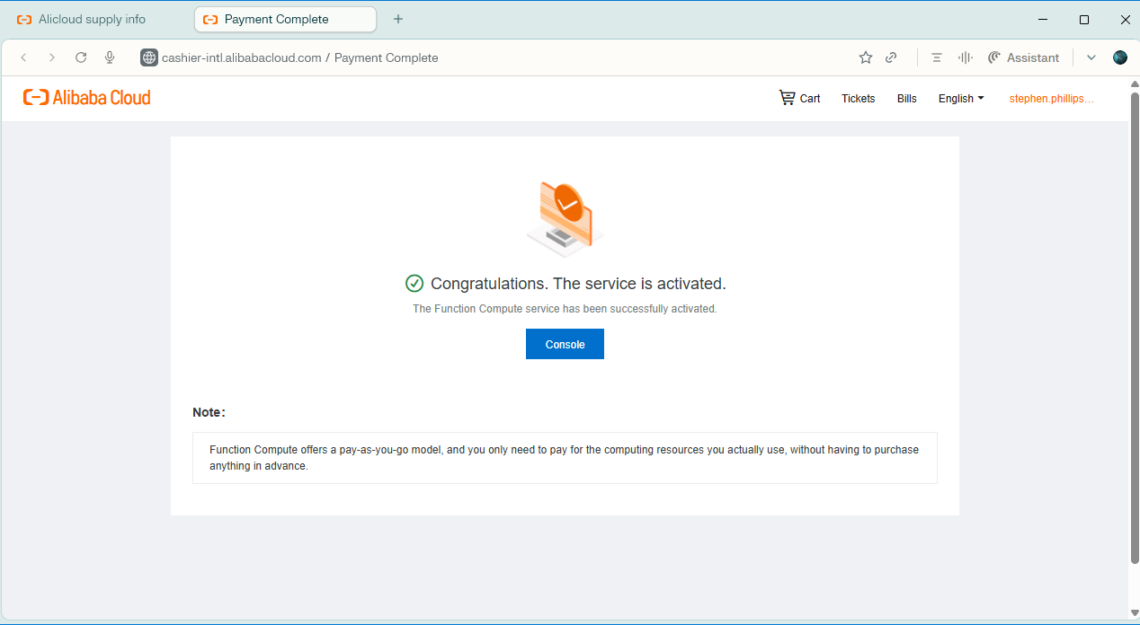Click scrollbar down arrow
This screenshot has width=1140, height=625.
pos(1134,613)
